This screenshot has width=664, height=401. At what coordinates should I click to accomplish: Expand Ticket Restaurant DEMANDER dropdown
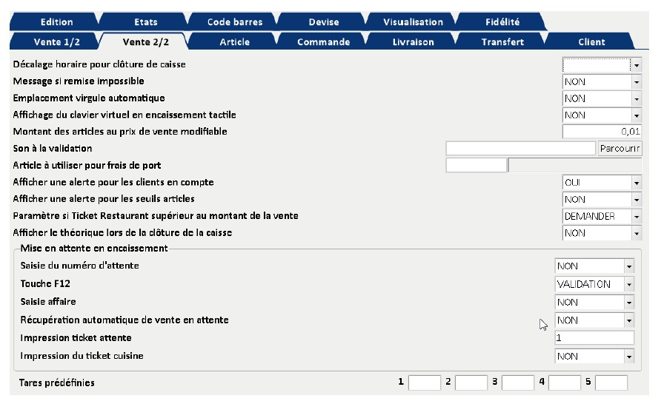[x=636, y=217]
